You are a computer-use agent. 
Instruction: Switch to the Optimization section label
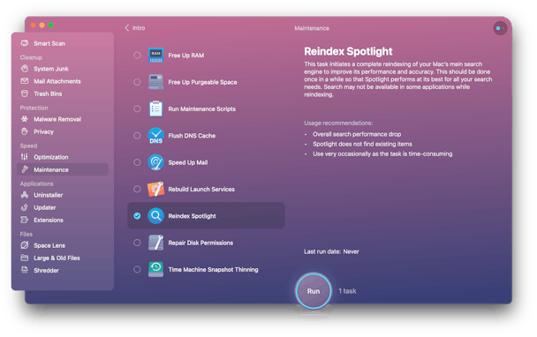[50, 157]
